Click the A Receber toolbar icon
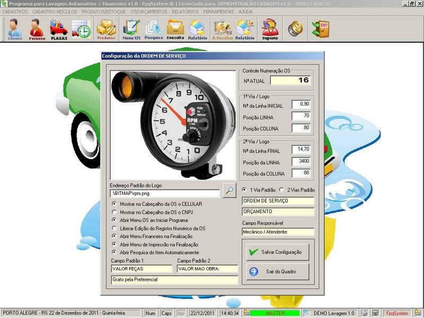Image resolution: width=424 pixels, height=318 pixels. point(222,29)
